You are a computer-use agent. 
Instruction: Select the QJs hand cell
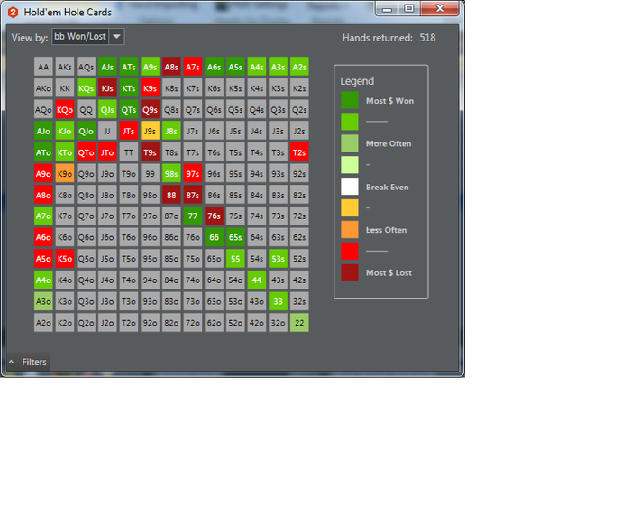point(107,109)
